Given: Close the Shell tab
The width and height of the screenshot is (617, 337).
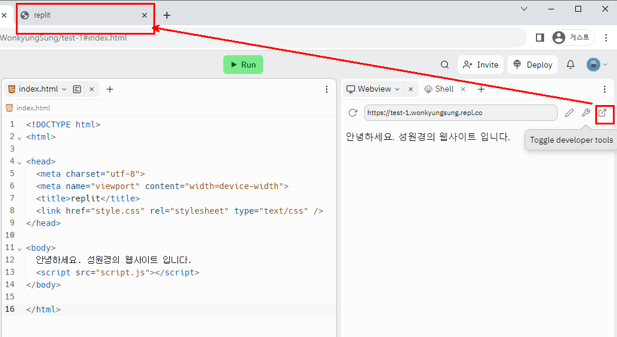Looking at the screenshot, I should point(463,89).
